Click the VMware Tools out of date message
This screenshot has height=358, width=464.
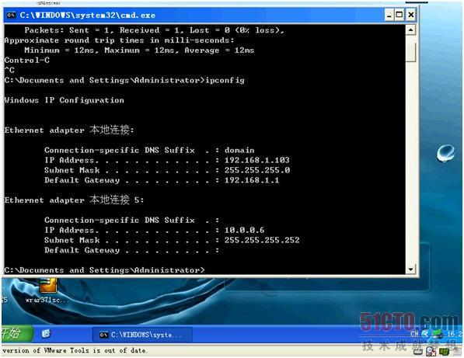pyautogui.click(x=75, y=350)
